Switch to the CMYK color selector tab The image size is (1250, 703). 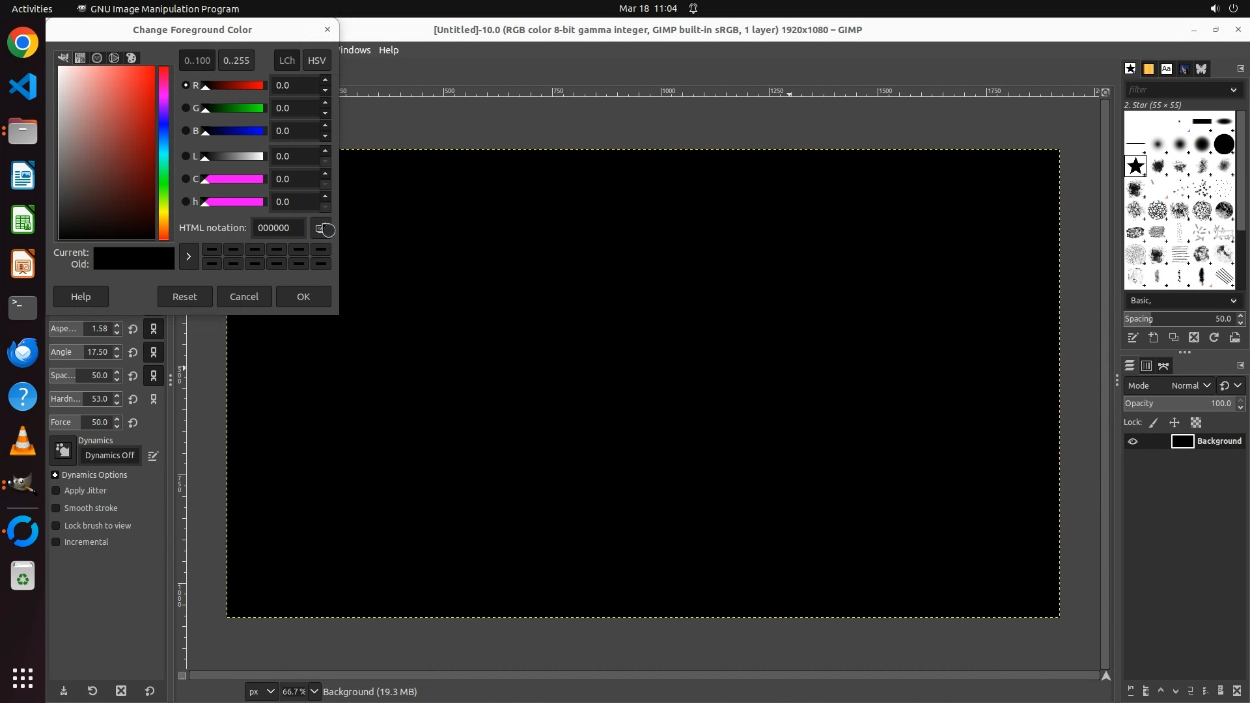[x=80, y=58]
